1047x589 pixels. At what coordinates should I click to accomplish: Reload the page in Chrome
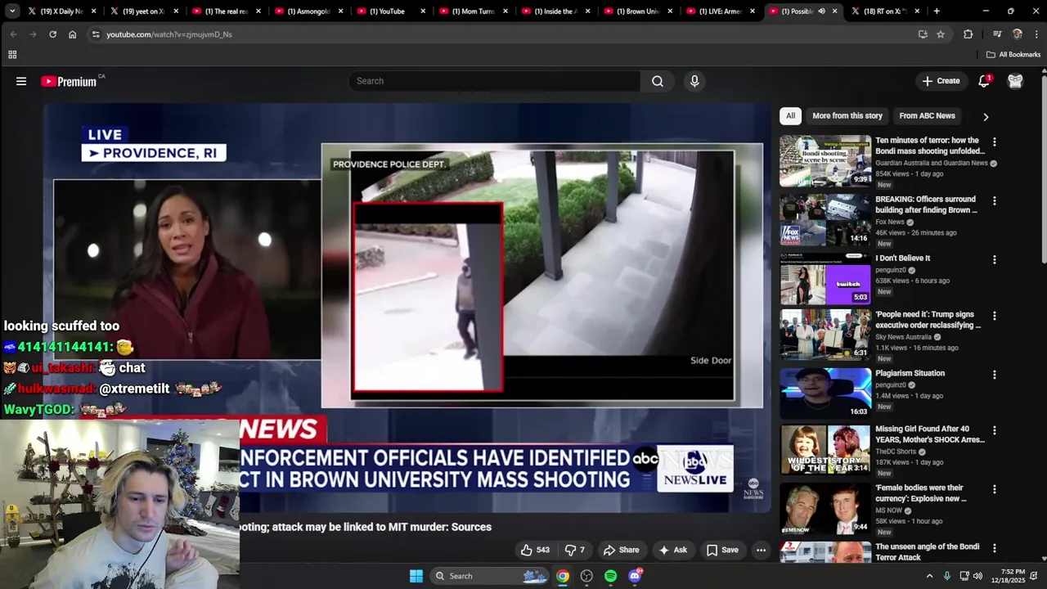(52, 34)
